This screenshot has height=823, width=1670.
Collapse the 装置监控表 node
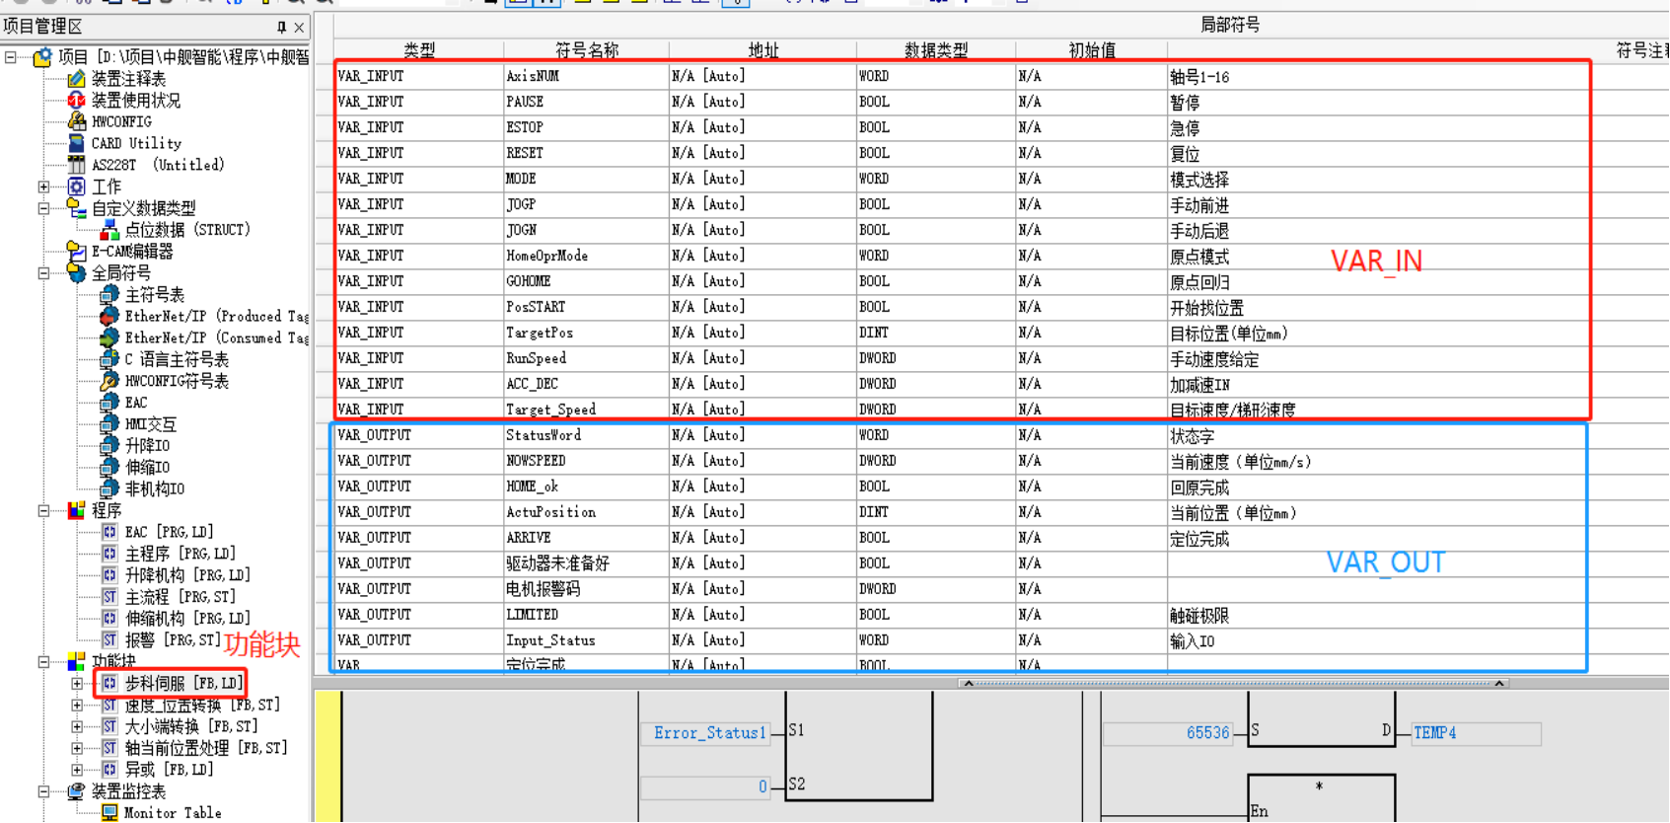[x=44, y=791]
